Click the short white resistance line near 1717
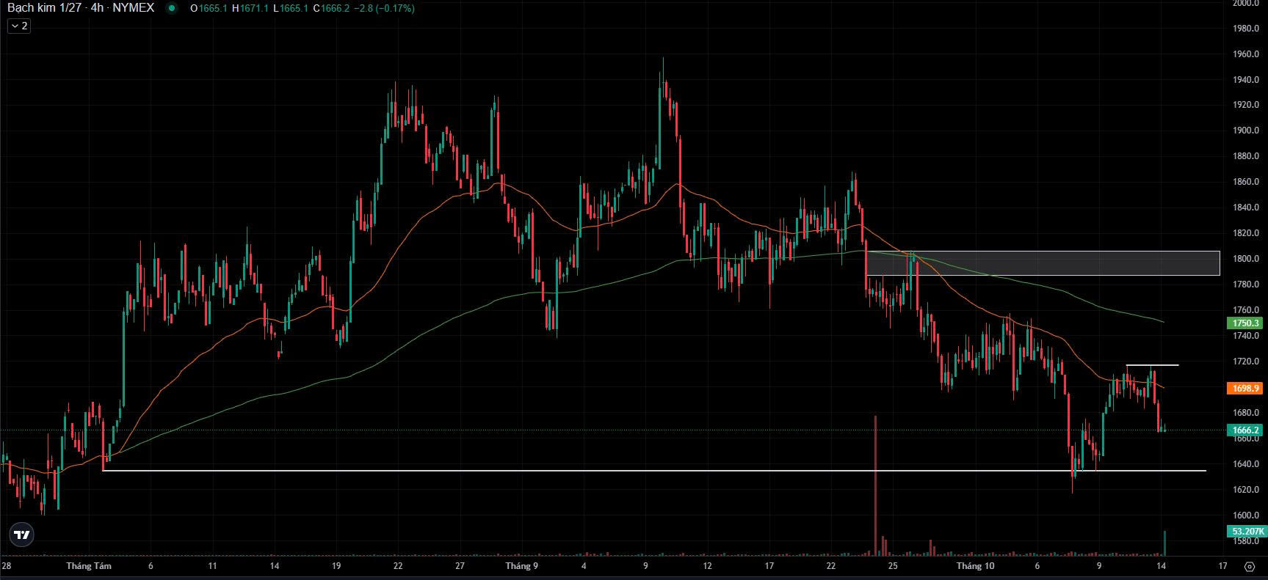 coord(1152,365)
